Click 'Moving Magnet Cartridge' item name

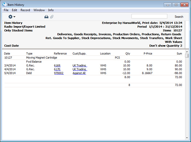[41, 58]
